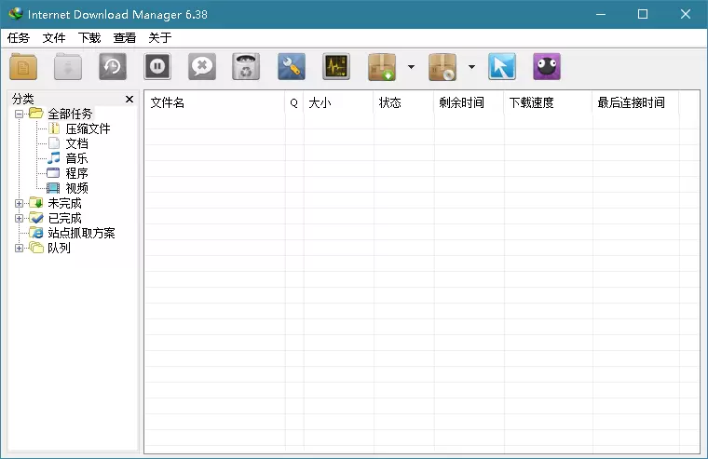Select the 队列 folder
708x459 pixels.
59,248
